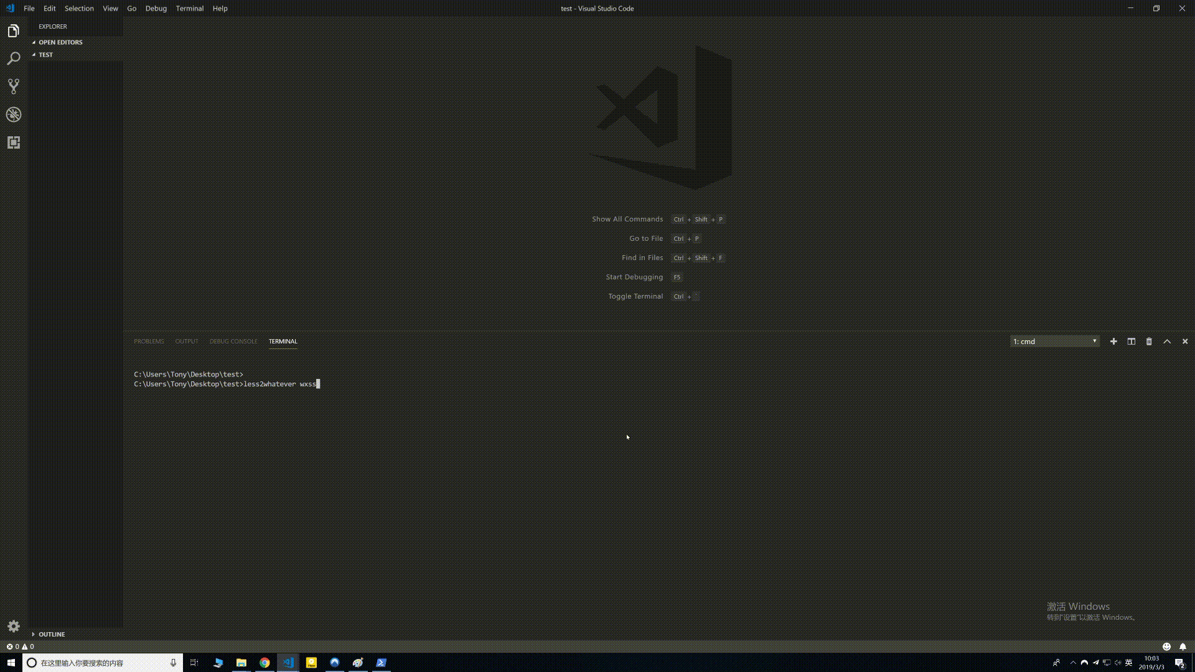1195x672 pixels.
Task: Maximize terminal panel with chevron up
Action: tap(1167, 342)
